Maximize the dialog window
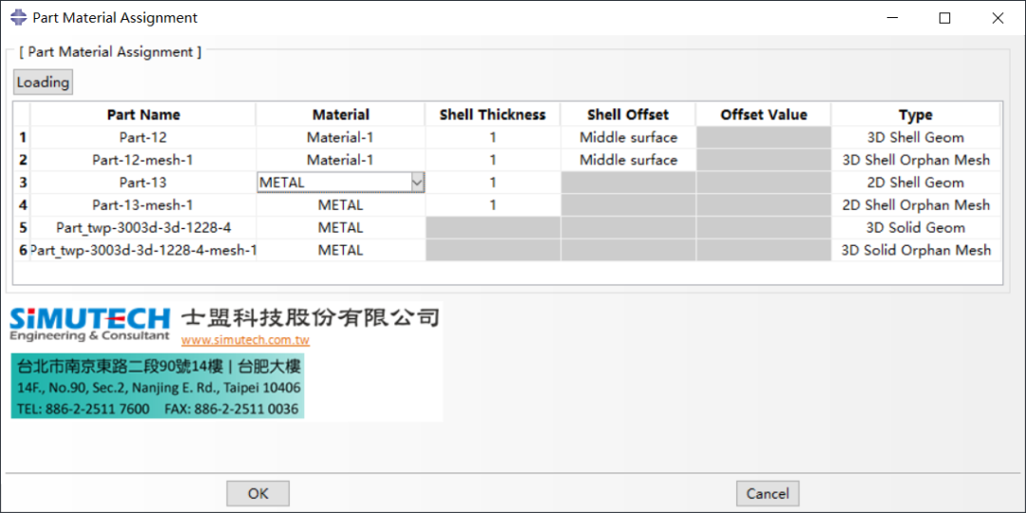 click(x=944, y=18)
